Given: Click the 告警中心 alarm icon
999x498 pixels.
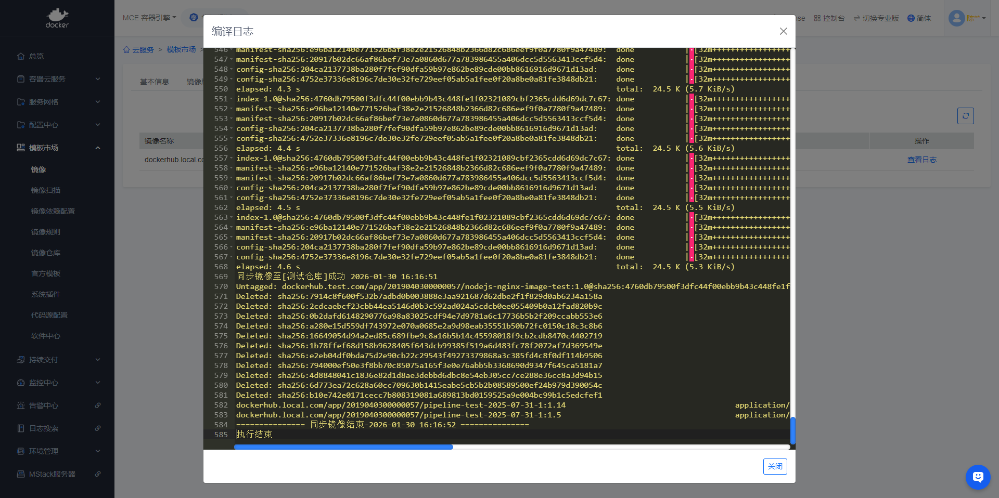Looking at the screenshot, I should 21,405.
